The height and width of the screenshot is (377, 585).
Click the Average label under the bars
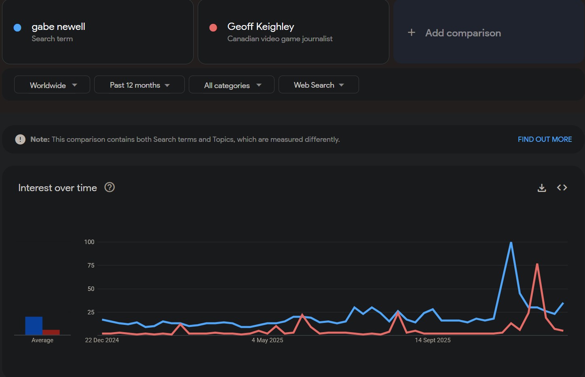[x=42, y=340]
